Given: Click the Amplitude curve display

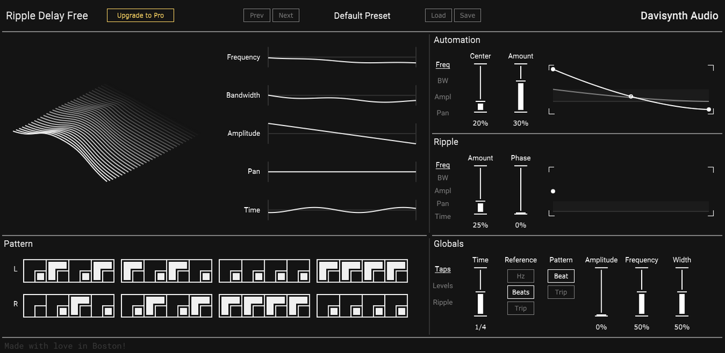Looking at the screenshot, I should 342,133.
